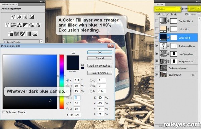Image resolution: width=201 pixels, height=129 pixels.
Task: Show the Gradient Map 1 layer
Action: [157, 21]
